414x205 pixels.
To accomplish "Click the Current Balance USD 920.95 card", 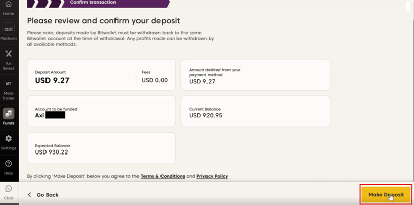I will [255, 112].
